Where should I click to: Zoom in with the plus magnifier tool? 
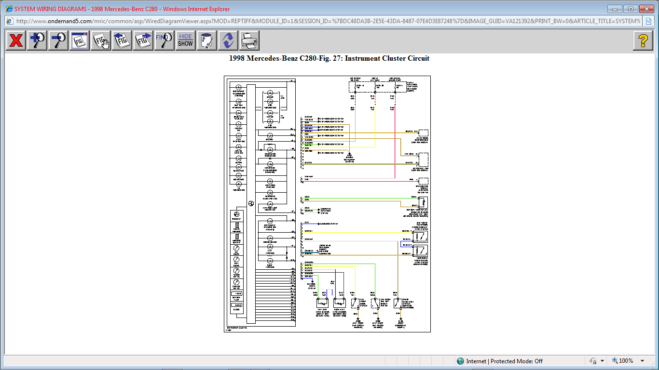coord(37,40)
